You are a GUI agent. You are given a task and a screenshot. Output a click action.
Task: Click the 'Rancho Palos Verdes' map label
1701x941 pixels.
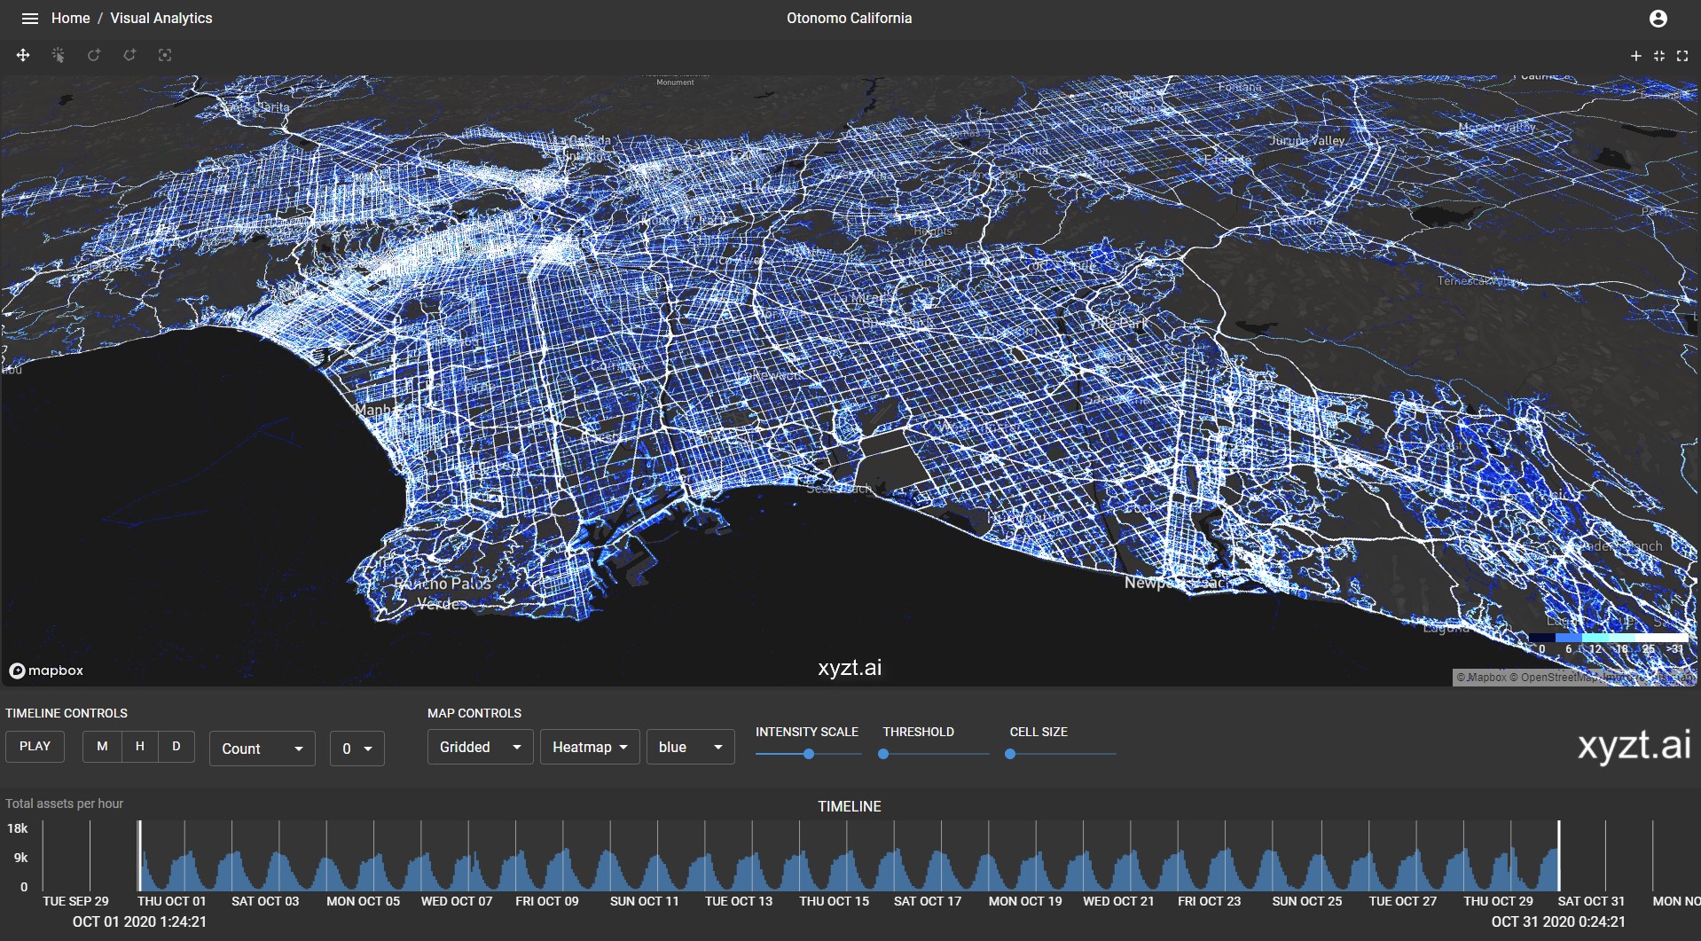pos(443,593)
